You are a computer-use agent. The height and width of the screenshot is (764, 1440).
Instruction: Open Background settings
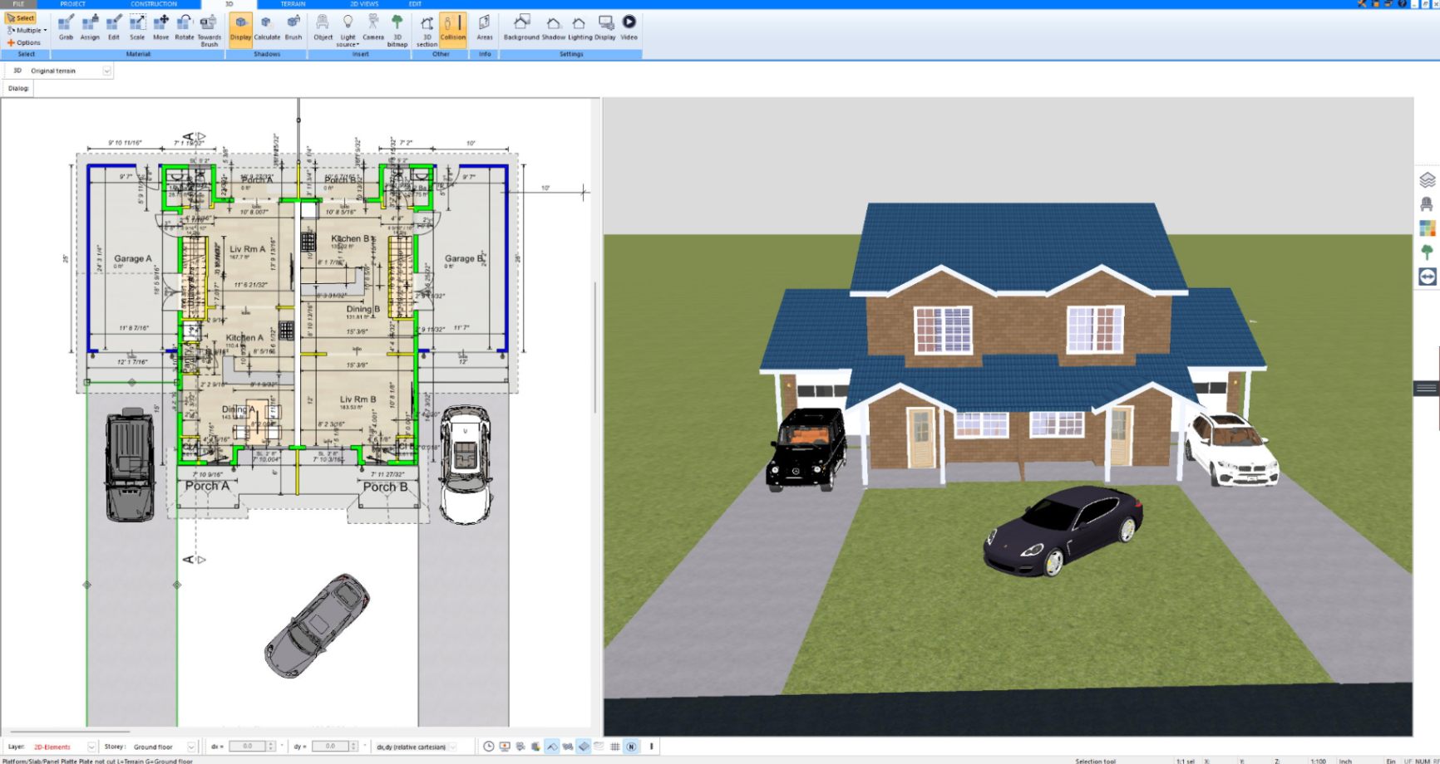click(521, 27)
